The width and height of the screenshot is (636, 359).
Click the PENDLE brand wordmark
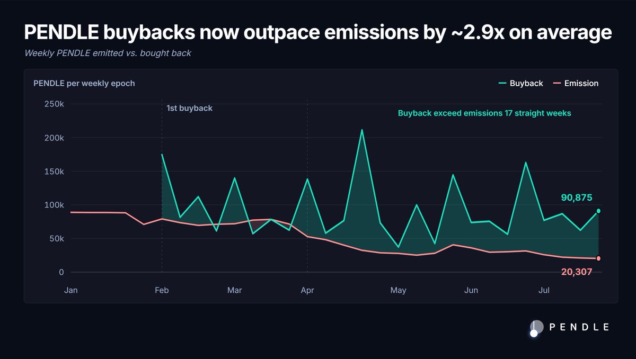point(579,327)
